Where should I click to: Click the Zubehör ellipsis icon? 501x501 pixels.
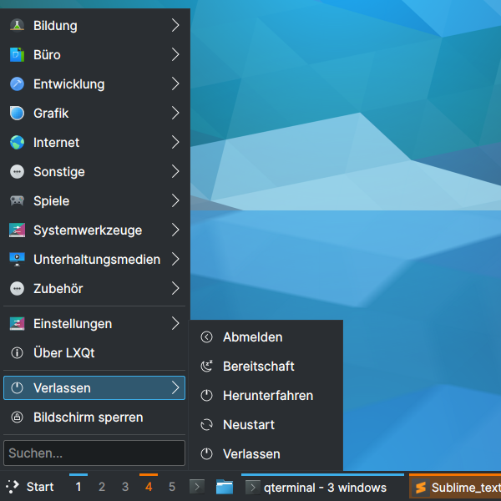(17, 289)
